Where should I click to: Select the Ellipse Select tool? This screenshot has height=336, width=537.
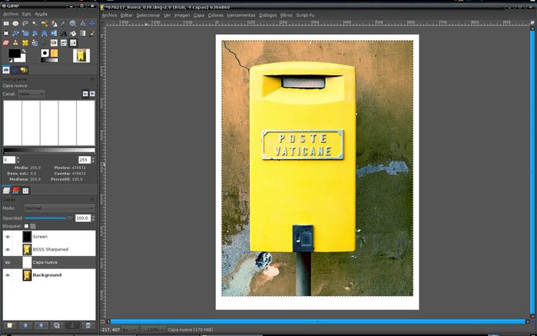(15, 24)
